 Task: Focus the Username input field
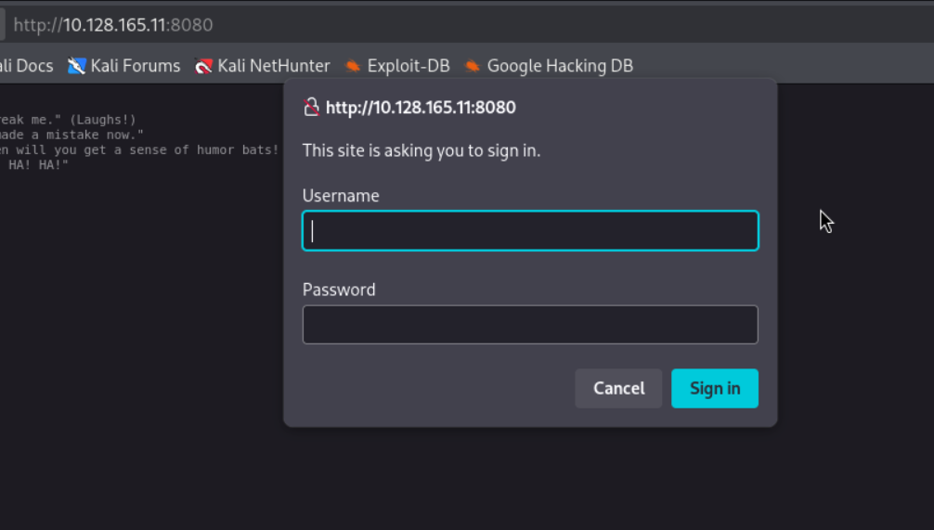[530, 230]
